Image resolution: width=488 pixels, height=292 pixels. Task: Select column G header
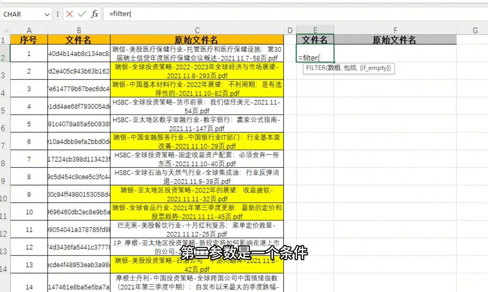475,30
